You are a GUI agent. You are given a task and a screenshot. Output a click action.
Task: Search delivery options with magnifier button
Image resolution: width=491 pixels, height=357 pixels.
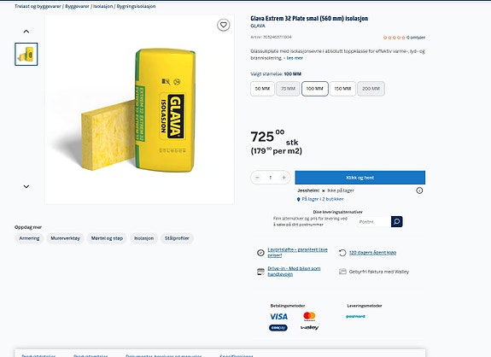pyautogui.click(x=397, y=222)
